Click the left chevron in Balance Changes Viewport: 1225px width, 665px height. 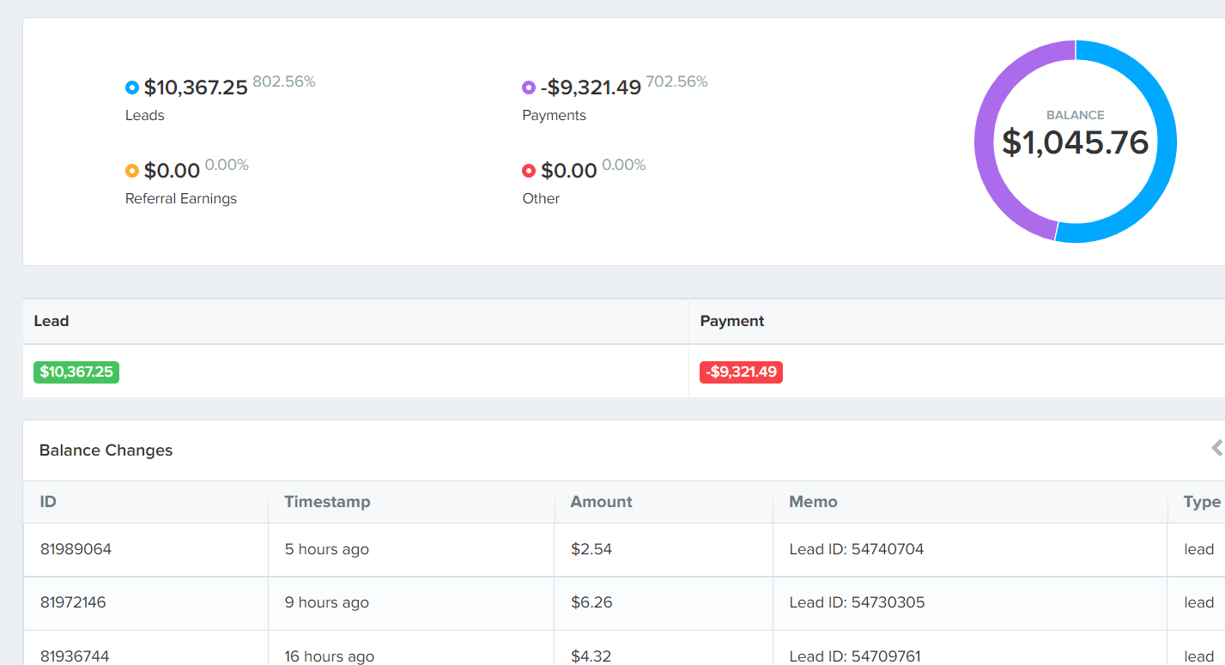pos(1216,448)
